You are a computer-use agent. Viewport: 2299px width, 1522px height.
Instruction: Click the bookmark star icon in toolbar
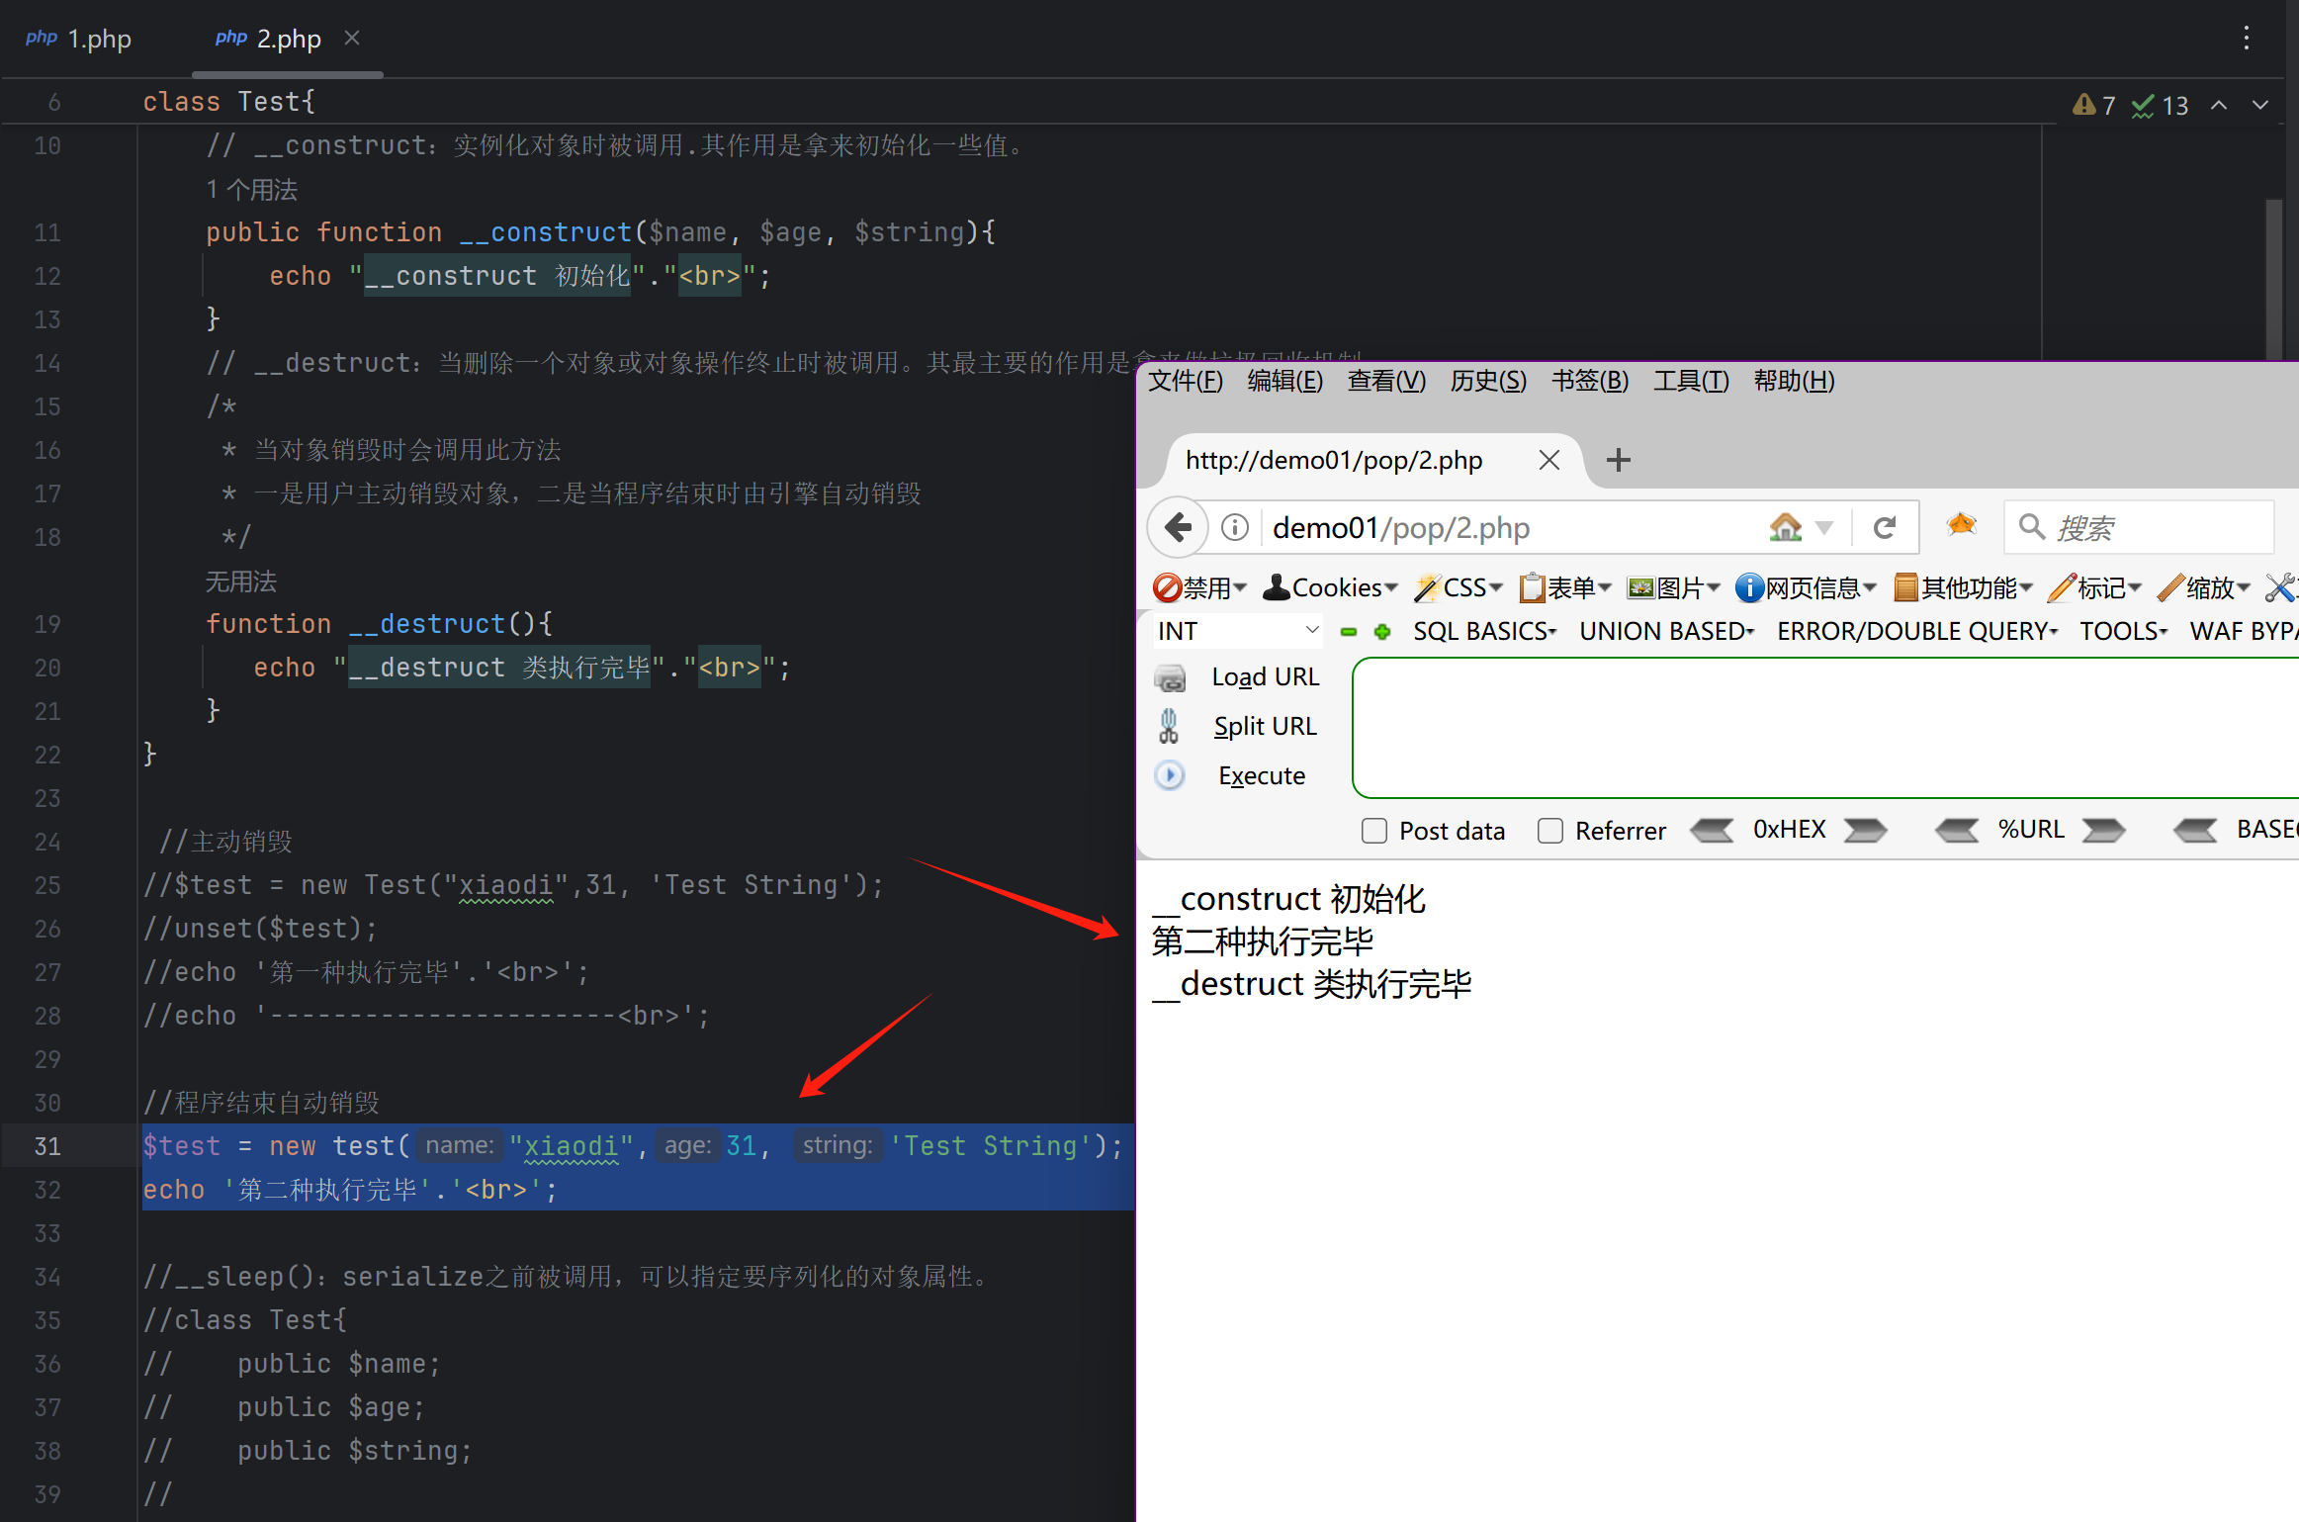(1961, 525)
